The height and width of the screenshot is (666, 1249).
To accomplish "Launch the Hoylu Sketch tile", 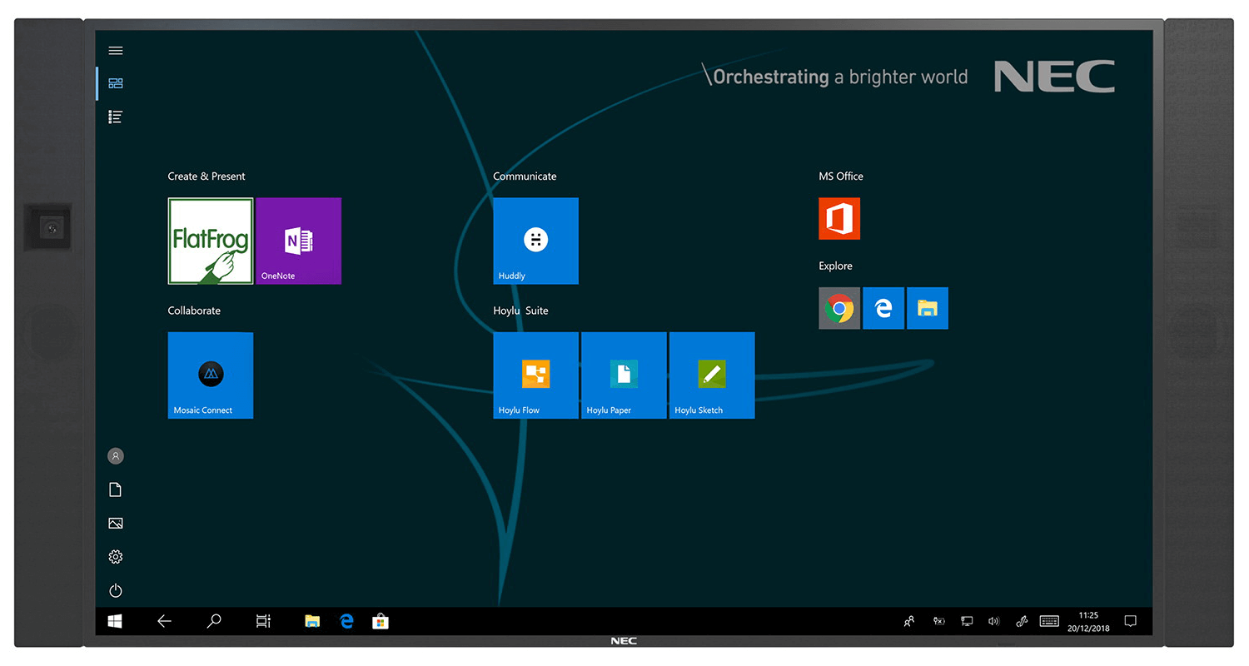I will pos(712,375).
